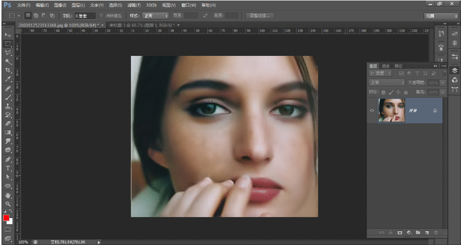Viewport: 461px width, 245px height.
Task: Open the 样式 style dropdown
Action: pos(155,15)
